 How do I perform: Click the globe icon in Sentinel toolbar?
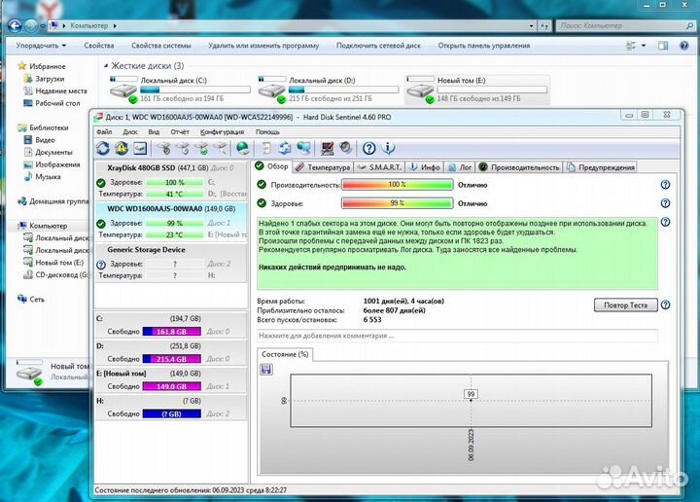[x=242, y=148]
